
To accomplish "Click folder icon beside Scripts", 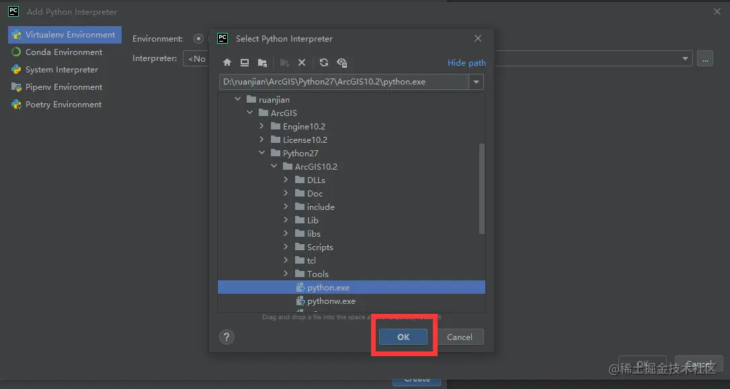I will pos(300,247).
